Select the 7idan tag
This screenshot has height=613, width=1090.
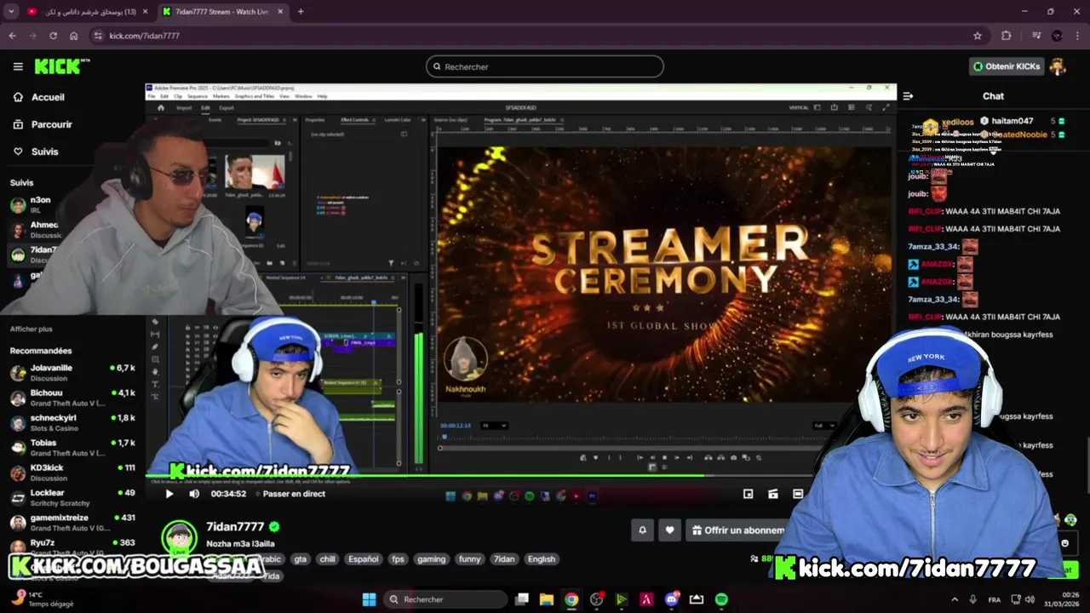click(504, 559)
